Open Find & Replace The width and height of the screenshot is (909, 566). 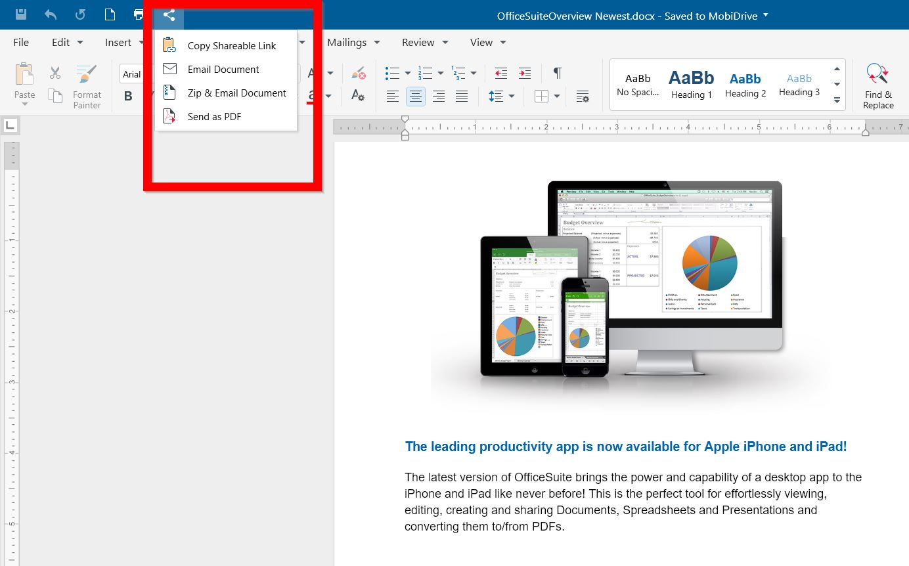tap(878, 86)
